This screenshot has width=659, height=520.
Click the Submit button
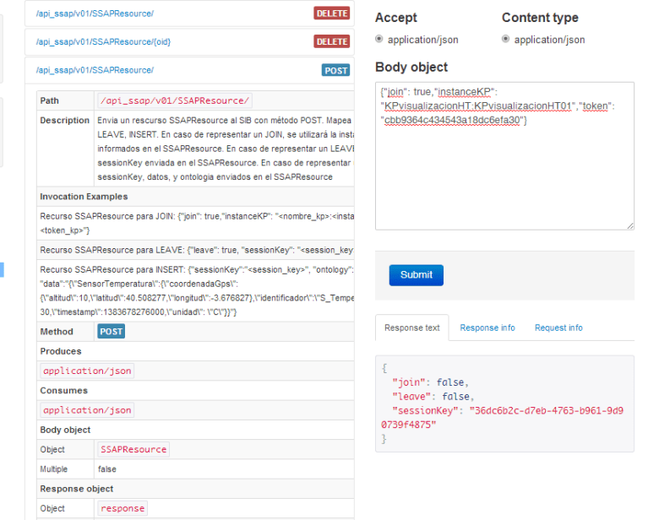(416, 274)
